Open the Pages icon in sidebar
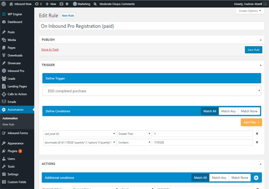269x189 pixels. pyautogui.click(x=4, y=48)
